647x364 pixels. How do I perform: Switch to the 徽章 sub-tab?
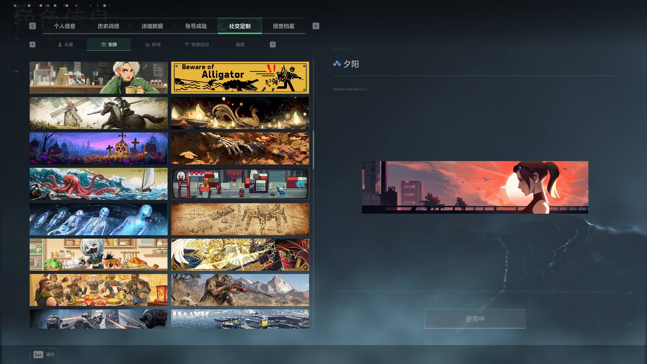pos(240,44)
